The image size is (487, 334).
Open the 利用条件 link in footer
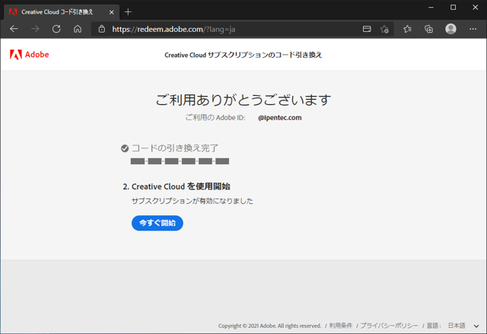pyautogui.click(x=341, y=326)
